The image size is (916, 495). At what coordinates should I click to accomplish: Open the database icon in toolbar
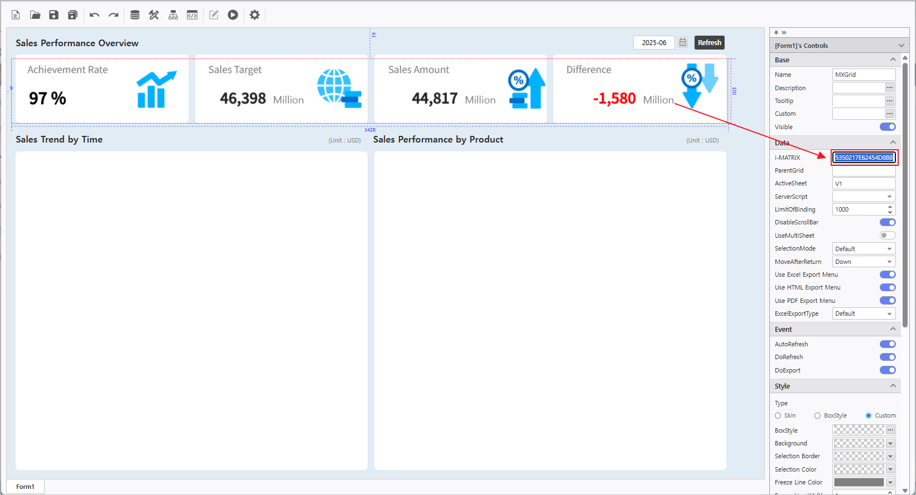pyautogui.click(x=135, y=15)
